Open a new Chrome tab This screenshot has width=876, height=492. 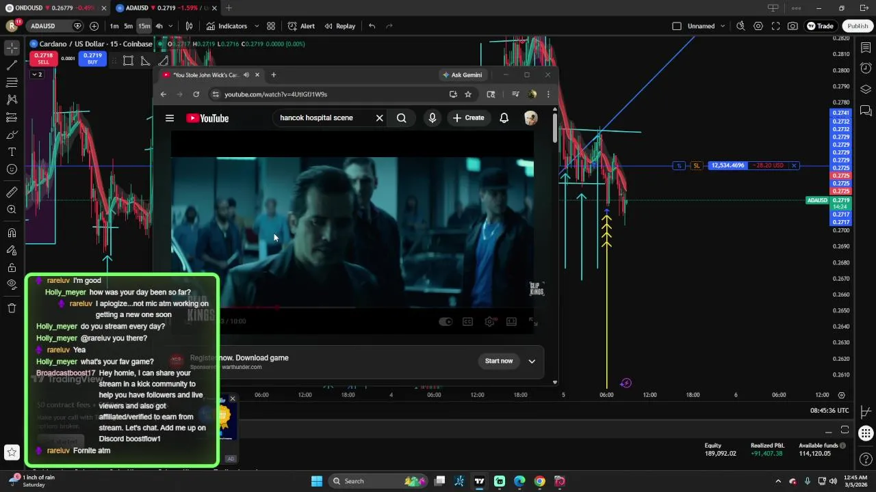click(x=273, y=75)
